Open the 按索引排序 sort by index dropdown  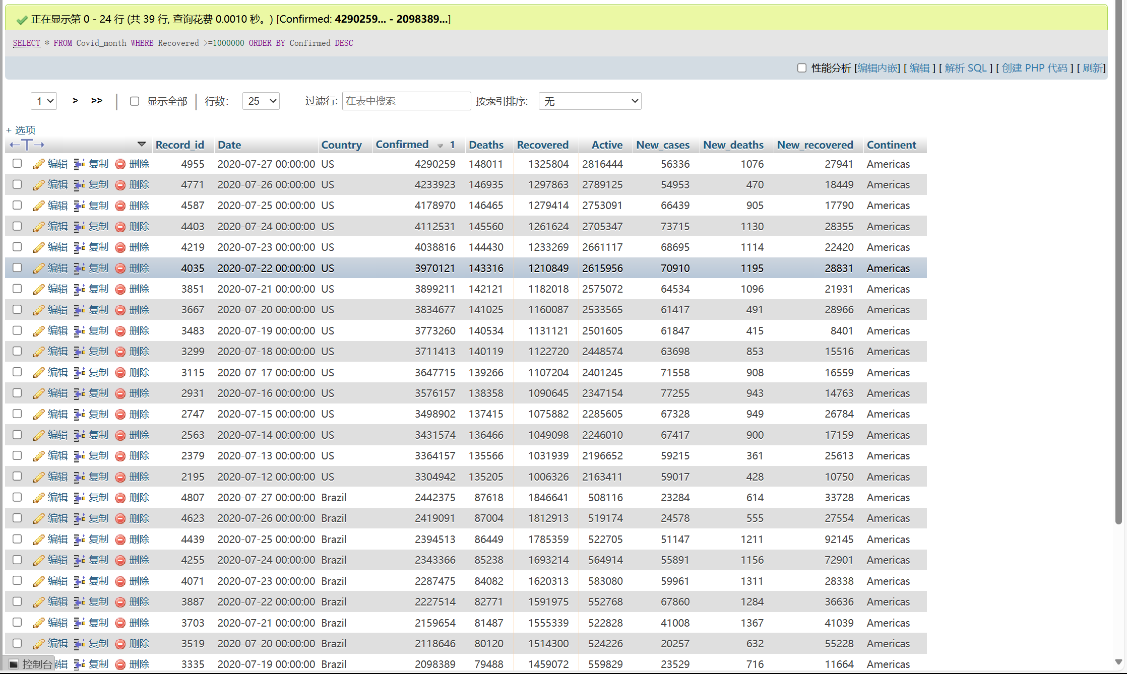point(590,101)
